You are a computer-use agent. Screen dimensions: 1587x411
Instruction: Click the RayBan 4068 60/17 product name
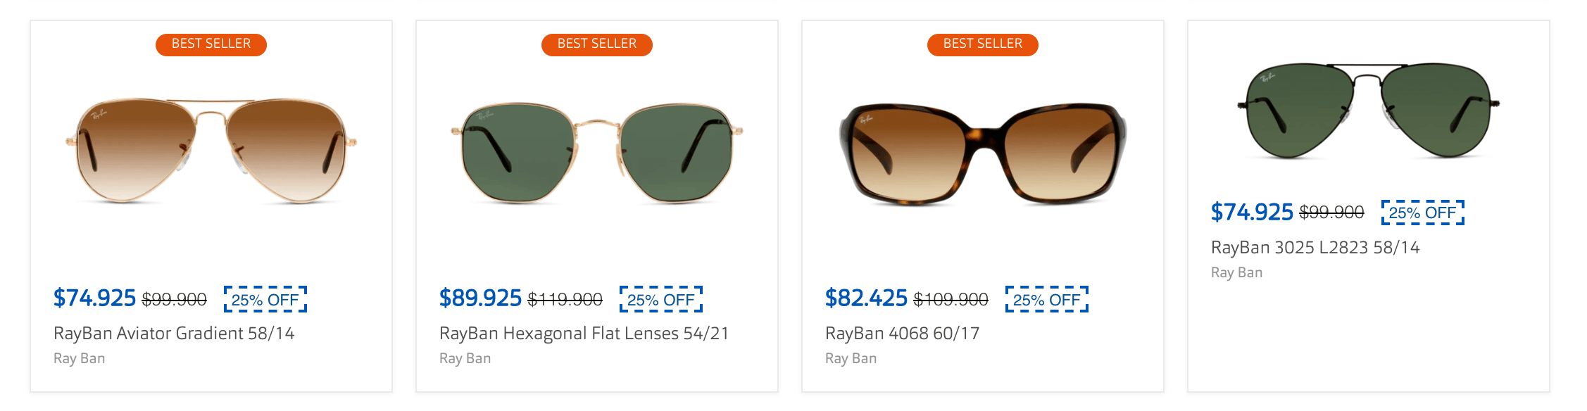902,333
